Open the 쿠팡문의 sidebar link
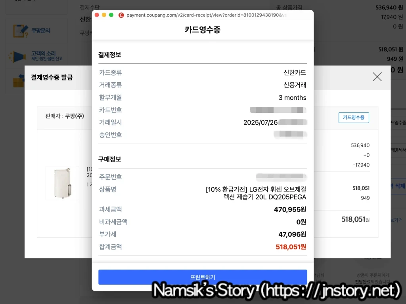 [41, 30]
